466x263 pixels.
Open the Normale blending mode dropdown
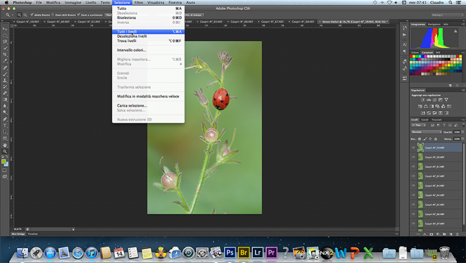tap(426, 132)
